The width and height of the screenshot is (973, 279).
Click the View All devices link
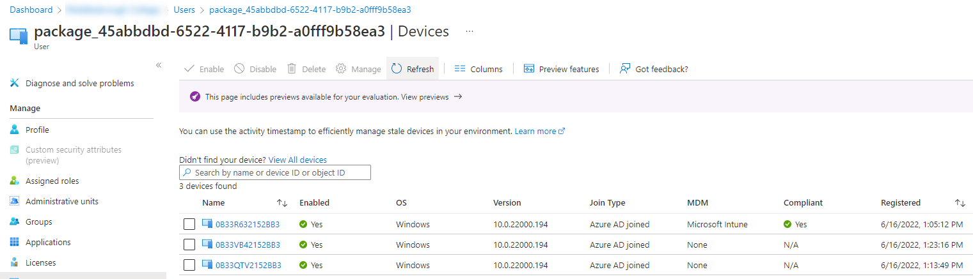[x=297, y=160]
